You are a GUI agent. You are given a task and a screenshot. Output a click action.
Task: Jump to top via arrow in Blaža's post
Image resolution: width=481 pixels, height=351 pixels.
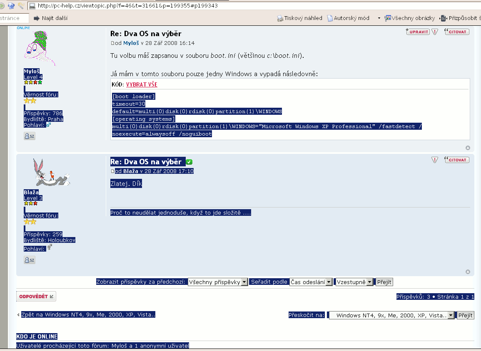[x=468, y=272]
